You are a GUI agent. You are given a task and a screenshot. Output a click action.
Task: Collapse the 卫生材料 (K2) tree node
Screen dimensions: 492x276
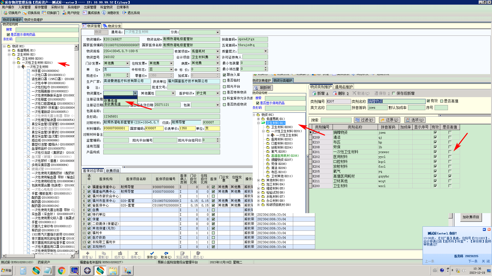9,54
